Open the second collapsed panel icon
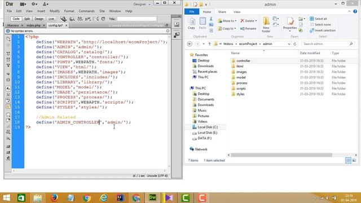This screenshot has width=361, height=203. tap(177, 35)
